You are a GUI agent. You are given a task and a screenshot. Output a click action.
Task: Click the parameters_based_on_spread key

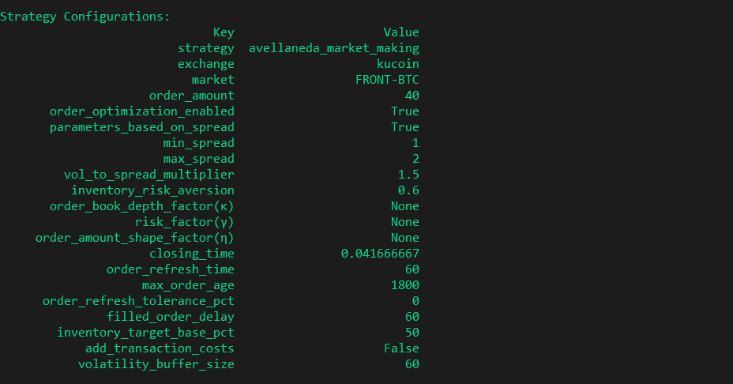click(x=141, y=127)
